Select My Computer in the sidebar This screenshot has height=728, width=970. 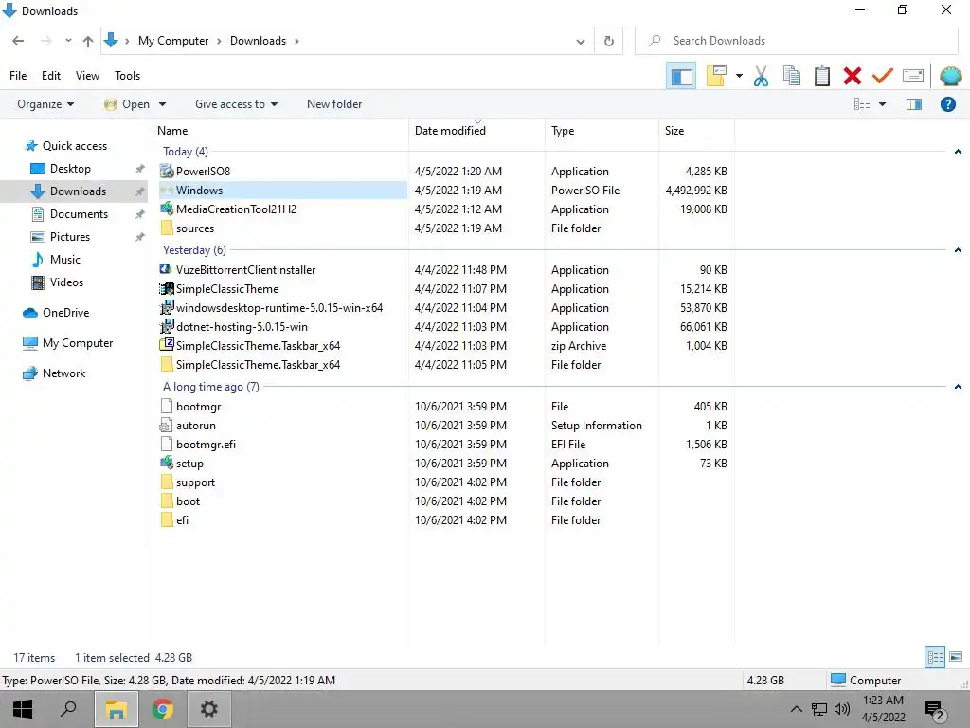[78, 343]
